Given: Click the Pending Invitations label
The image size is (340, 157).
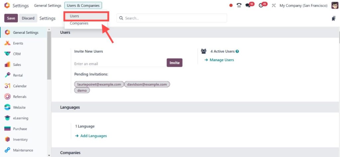Looking at the screenshot, I should pyautogui.click(x=91, y=74).
